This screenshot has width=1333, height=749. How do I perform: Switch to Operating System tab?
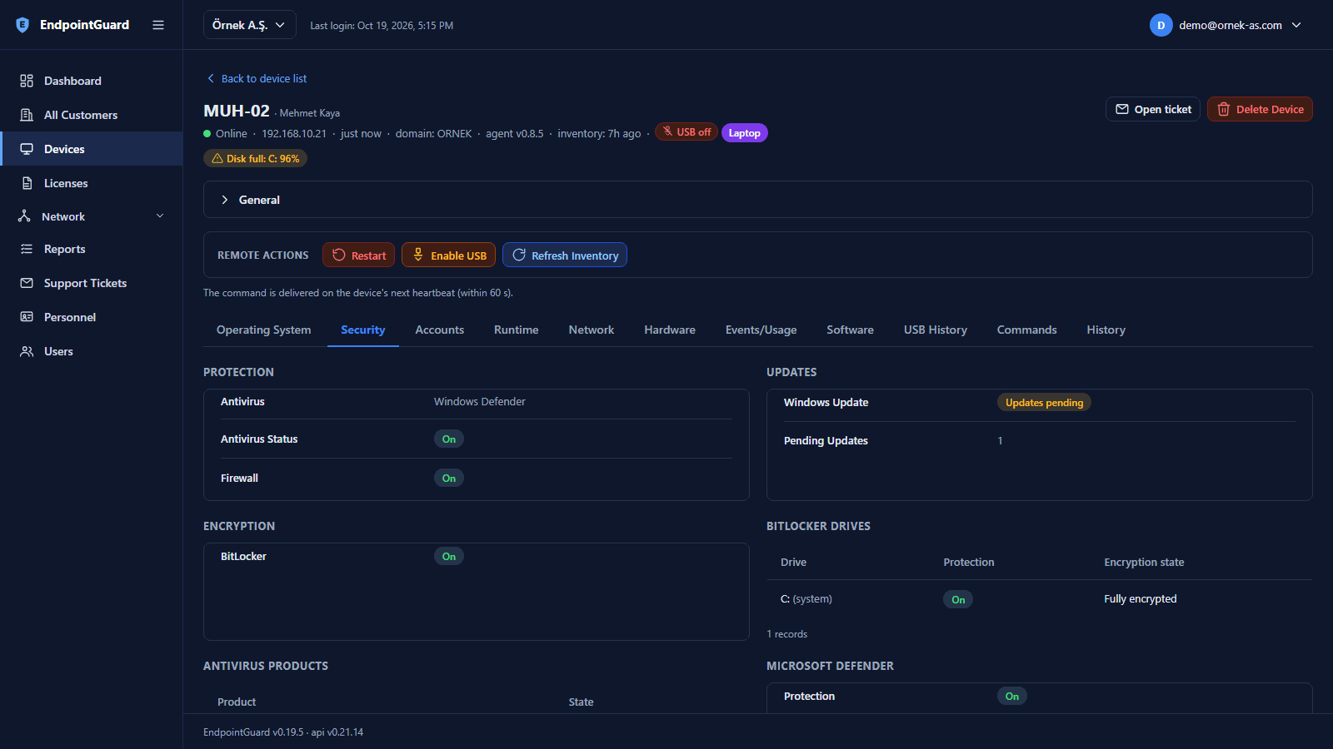point(263,330)
